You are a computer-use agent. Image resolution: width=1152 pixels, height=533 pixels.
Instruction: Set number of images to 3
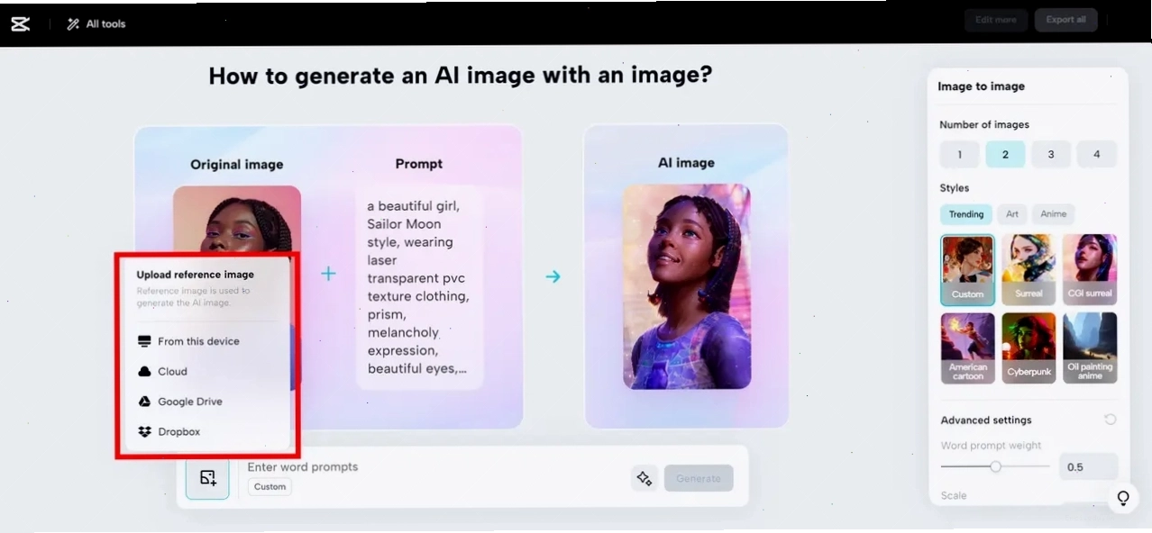[x=1051, y=154]
